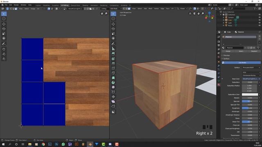
Task: Activate the Rotate tool in UV editor
Action: click(x=4, y=29)
